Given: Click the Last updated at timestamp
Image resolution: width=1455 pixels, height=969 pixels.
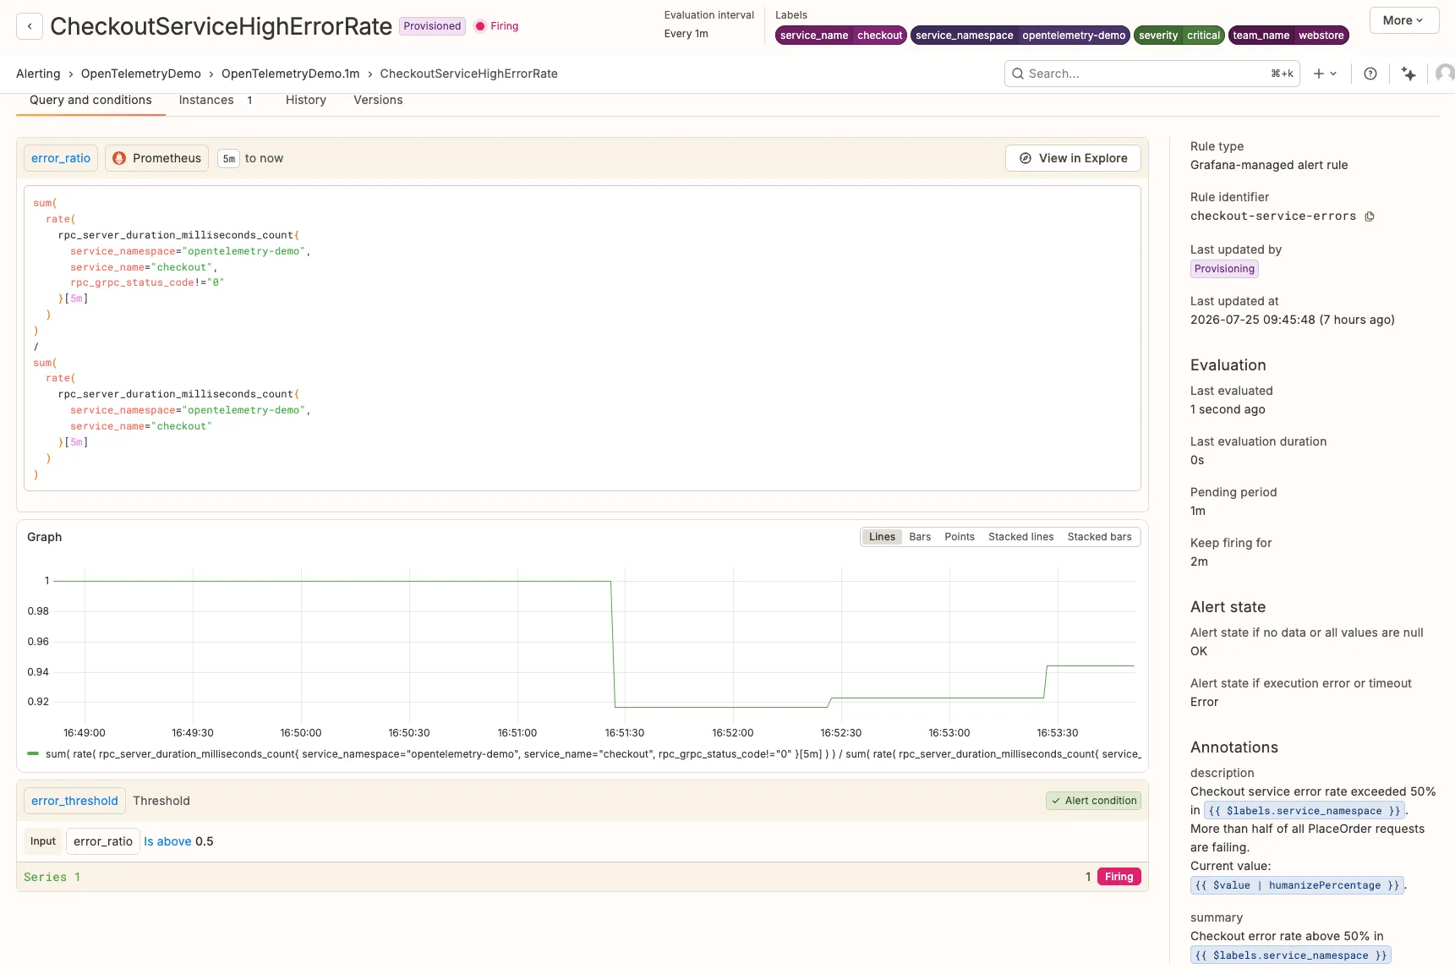Looking at the screenshot, I should pyautogui.click(x=1292, y=320).
